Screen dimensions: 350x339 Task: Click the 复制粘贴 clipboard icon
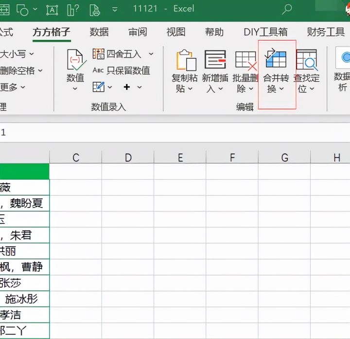click(x=186, y=60)
